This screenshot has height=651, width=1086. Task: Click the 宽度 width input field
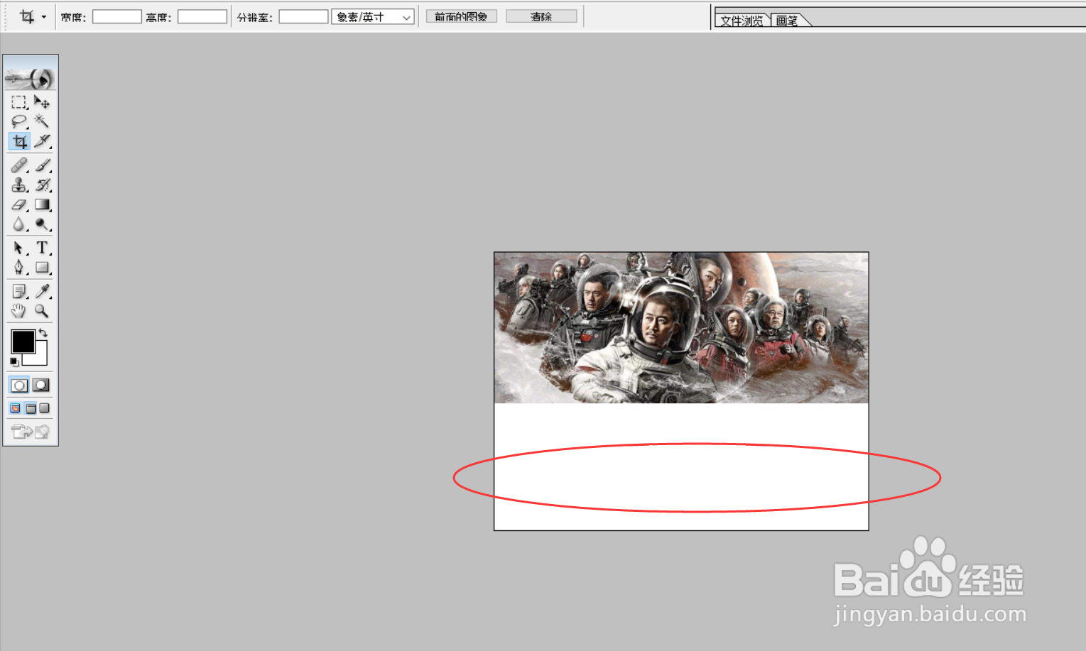pyautogui.click(x=117, y=16)
